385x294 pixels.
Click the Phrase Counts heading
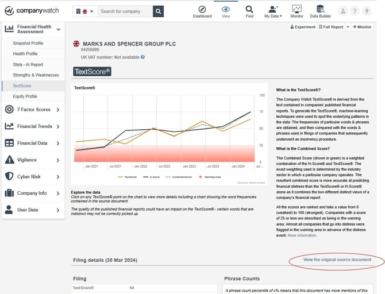point(242,278)
